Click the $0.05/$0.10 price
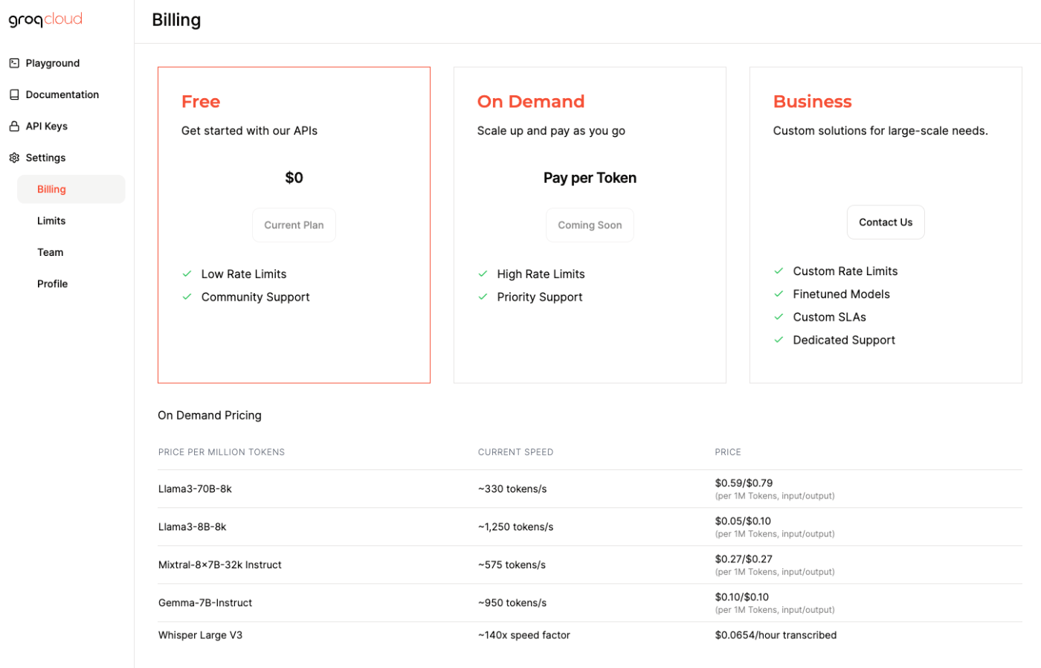The height and width of the screenshot is (668, 1041). tap(743, 521)
